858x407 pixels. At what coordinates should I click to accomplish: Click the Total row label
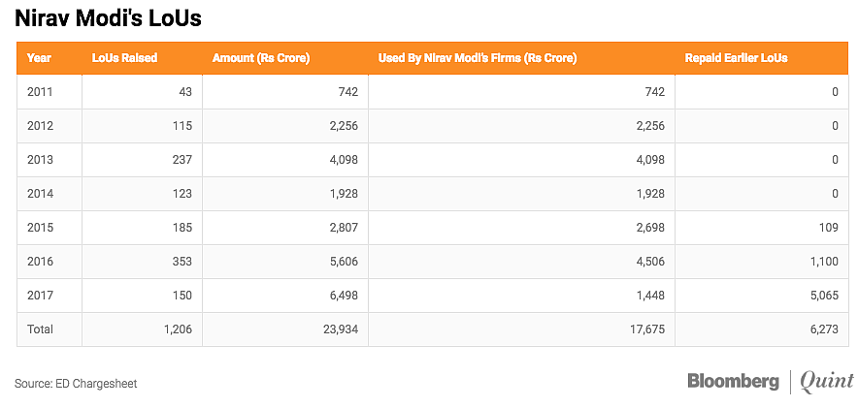coord(40,329)
